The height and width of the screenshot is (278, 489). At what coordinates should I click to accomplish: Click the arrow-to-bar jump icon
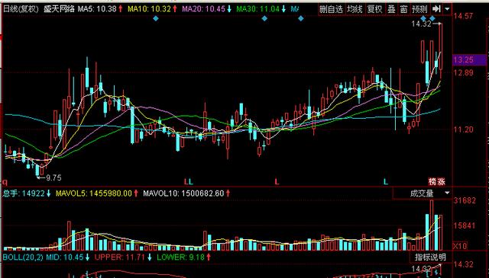[436, 9]
